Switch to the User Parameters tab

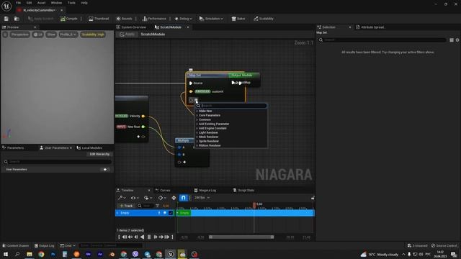[56, 147]
